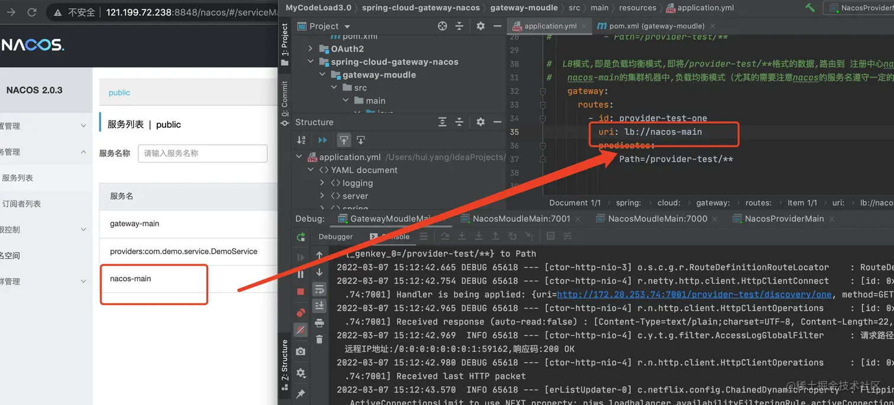Toggle autoscroll from source in Structure

pyautogui.click(x=361, y=140)
